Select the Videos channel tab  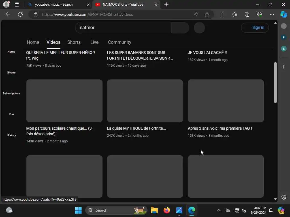[x=54, y=42]
